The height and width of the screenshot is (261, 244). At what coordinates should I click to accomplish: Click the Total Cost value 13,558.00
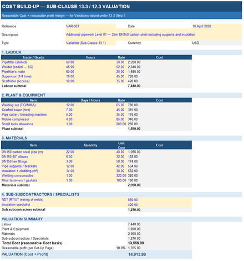tap(136, 243)
